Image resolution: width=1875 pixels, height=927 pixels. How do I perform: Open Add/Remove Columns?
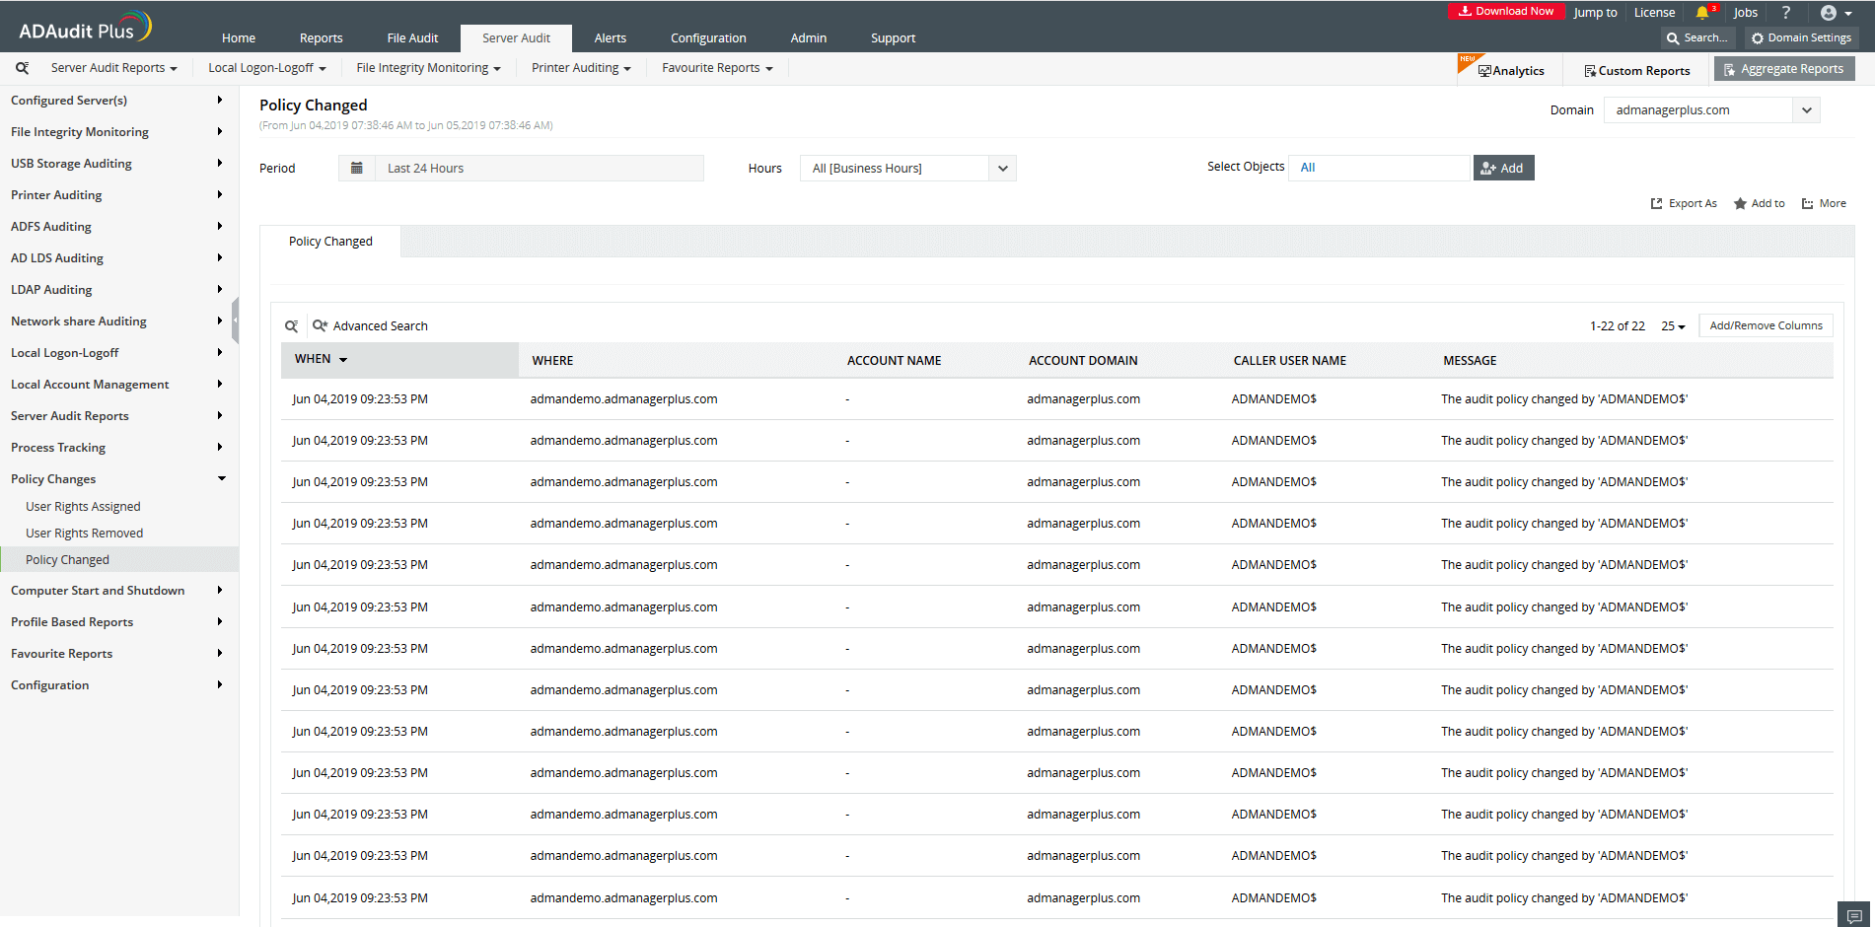(1766, 325)
